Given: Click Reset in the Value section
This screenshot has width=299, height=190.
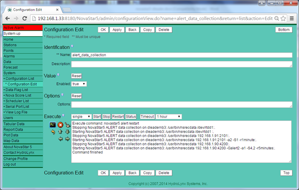Looking at the screenshot, I should coord(77,76).
